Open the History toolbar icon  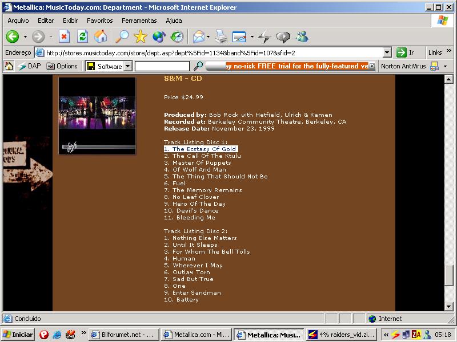177,36
